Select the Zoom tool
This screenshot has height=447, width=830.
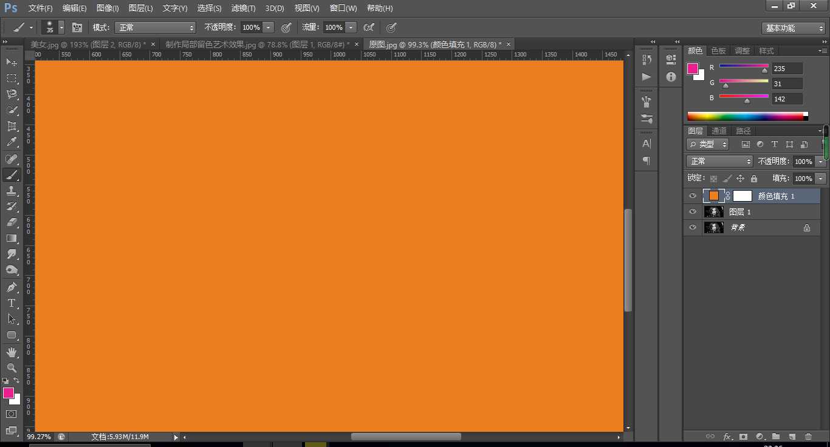click(x=12, y=368)
